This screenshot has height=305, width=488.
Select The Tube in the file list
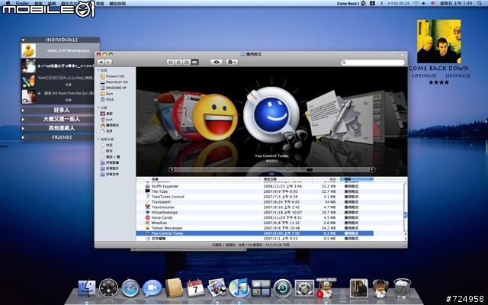point(255,191)
